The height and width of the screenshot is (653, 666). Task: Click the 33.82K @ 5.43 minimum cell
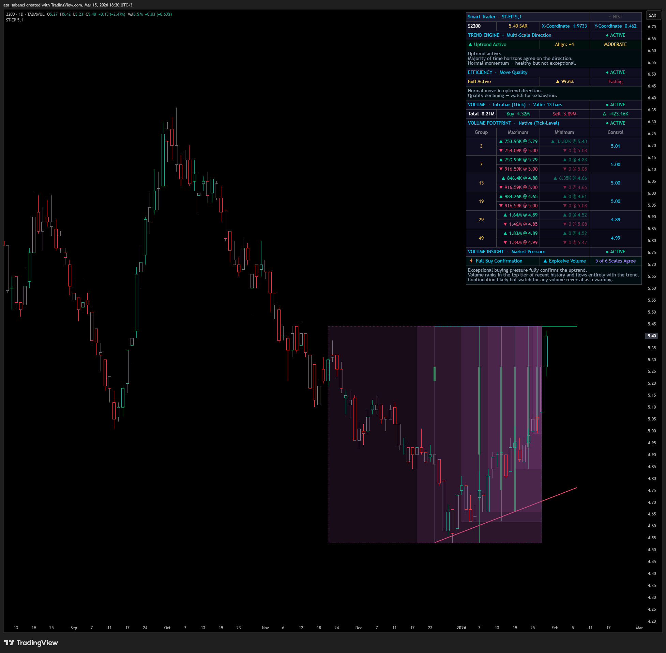point(564,141)
